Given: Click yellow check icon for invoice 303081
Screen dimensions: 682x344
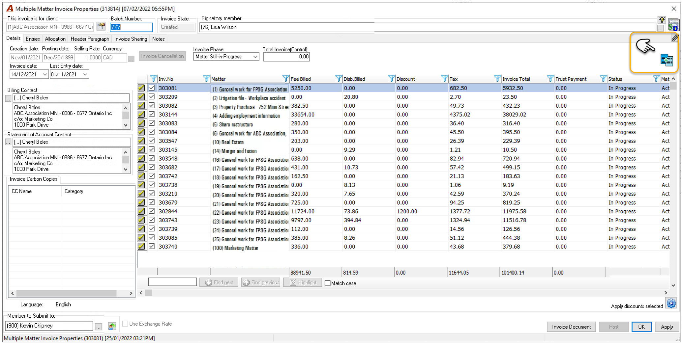Looking at the screenshot, I should coord(141,88).
